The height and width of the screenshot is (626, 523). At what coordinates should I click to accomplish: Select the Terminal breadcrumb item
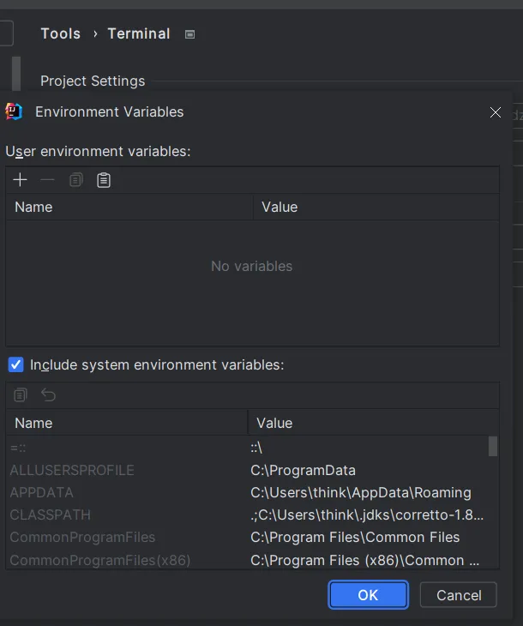pyautogui.click(x=139, y=33)
